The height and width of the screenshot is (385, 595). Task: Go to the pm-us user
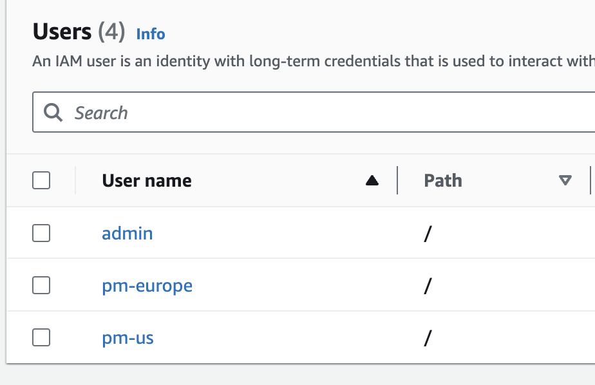[x=127, y=337]
